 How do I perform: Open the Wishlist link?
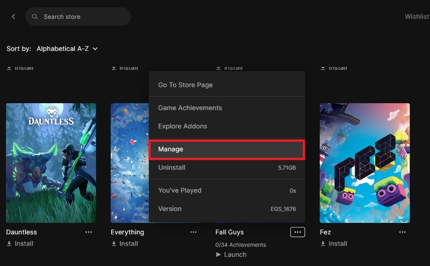pos(416,17)
